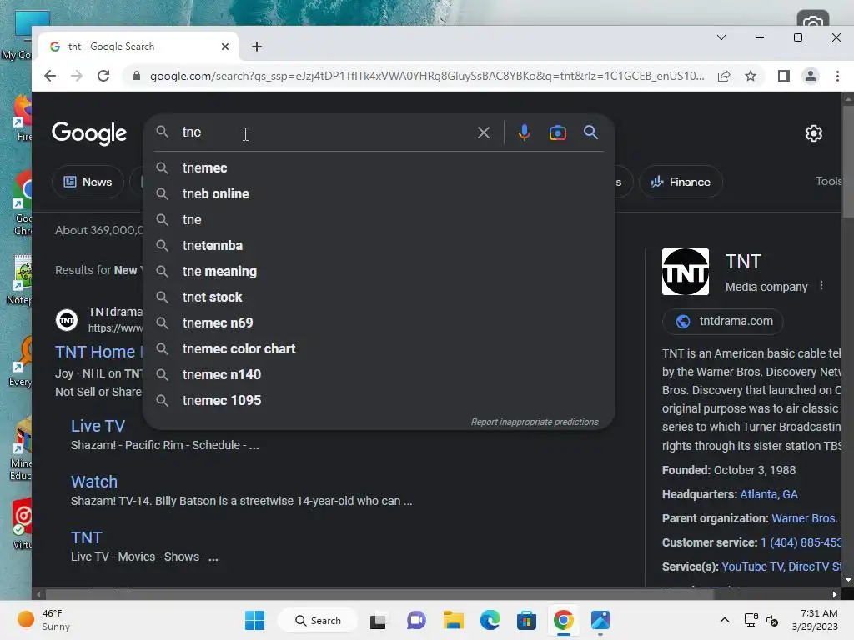This screenshot has height=640, width=854.
Task: Start voice search with microphone icon
Action: tap(524, 132)
